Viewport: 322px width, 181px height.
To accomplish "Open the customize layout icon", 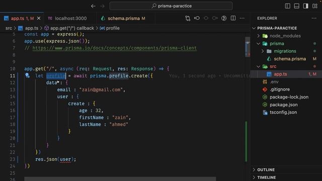I will 315,6.
